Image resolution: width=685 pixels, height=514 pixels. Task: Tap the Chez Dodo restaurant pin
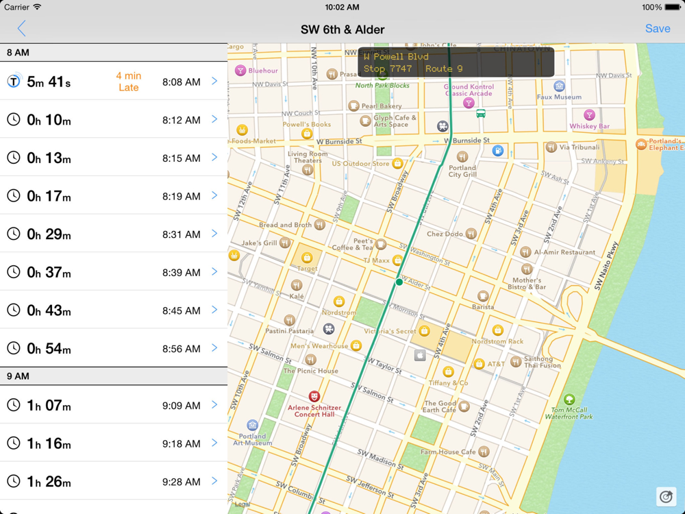(x=471, y=234)
